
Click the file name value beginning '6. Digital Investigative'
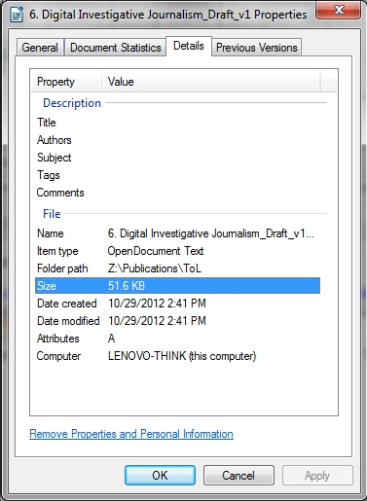click(x=211, y=233)
